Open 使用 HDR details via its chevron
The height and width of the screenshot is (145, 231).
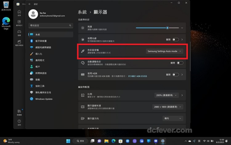tap(182, 75)
